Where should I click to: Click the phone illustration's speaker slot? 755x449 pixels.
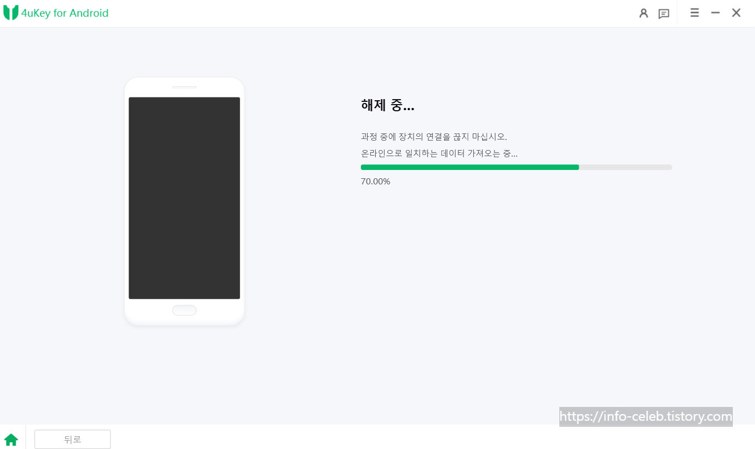184,87
